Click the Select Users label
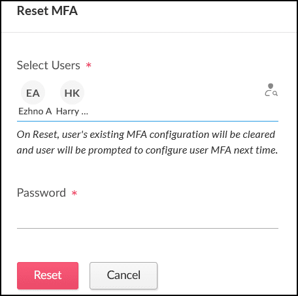298x296 pixels. click(x=48, y=65)
